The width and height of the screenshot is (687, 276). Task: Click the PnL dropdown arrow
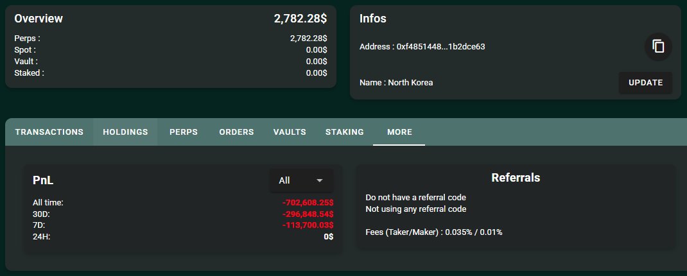(x=319, y=180)
